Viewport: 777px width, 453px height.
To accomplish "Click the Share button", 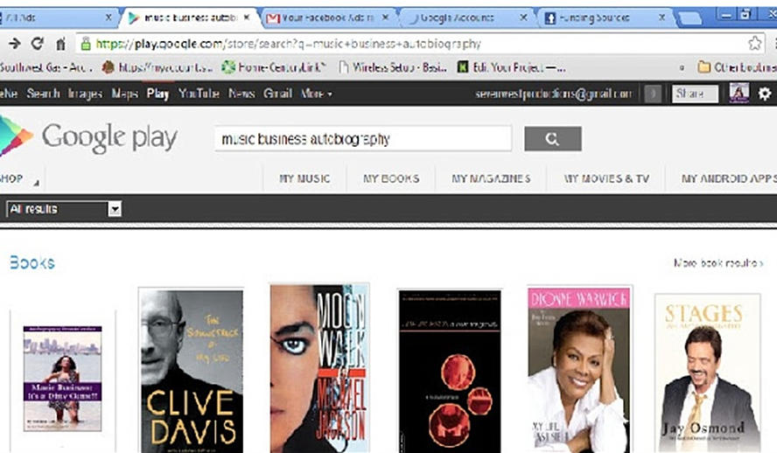I will click(695, 94).
